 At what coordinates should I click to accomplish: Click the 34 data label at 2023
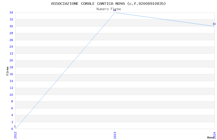115,10
